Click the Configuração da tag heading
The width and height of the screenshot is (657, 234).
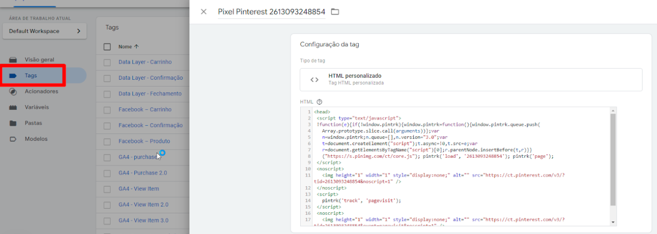click(329, 44)
